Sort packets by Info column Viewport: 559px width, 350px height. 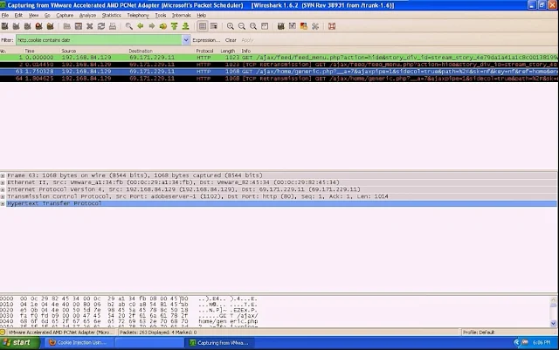(x=246, y=51)
